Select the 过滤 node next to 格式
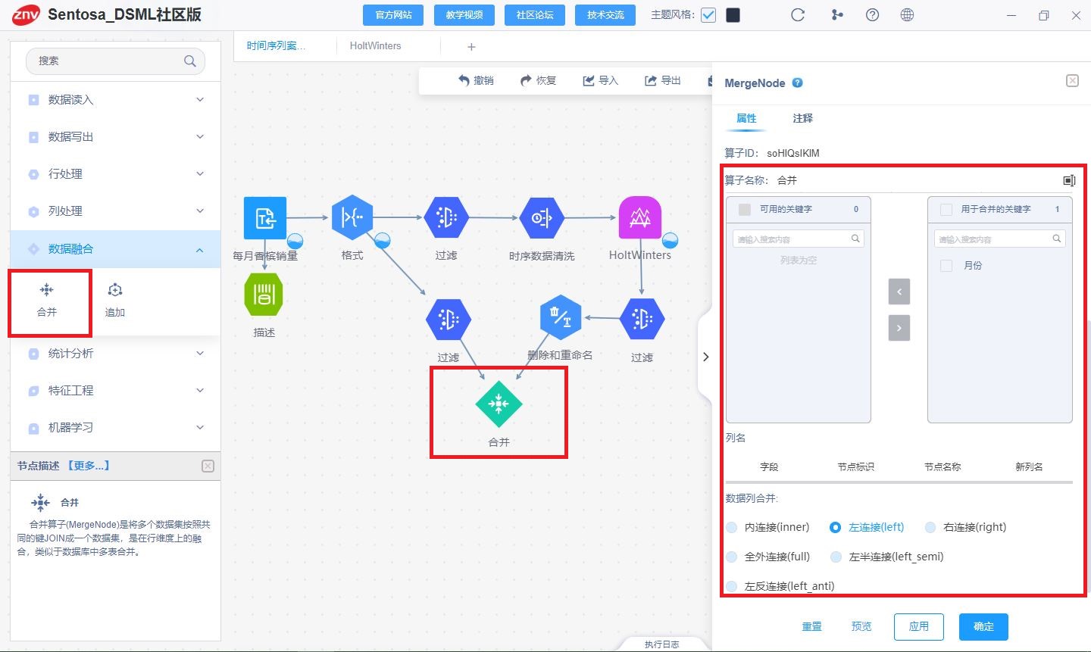 click(446, 218)
